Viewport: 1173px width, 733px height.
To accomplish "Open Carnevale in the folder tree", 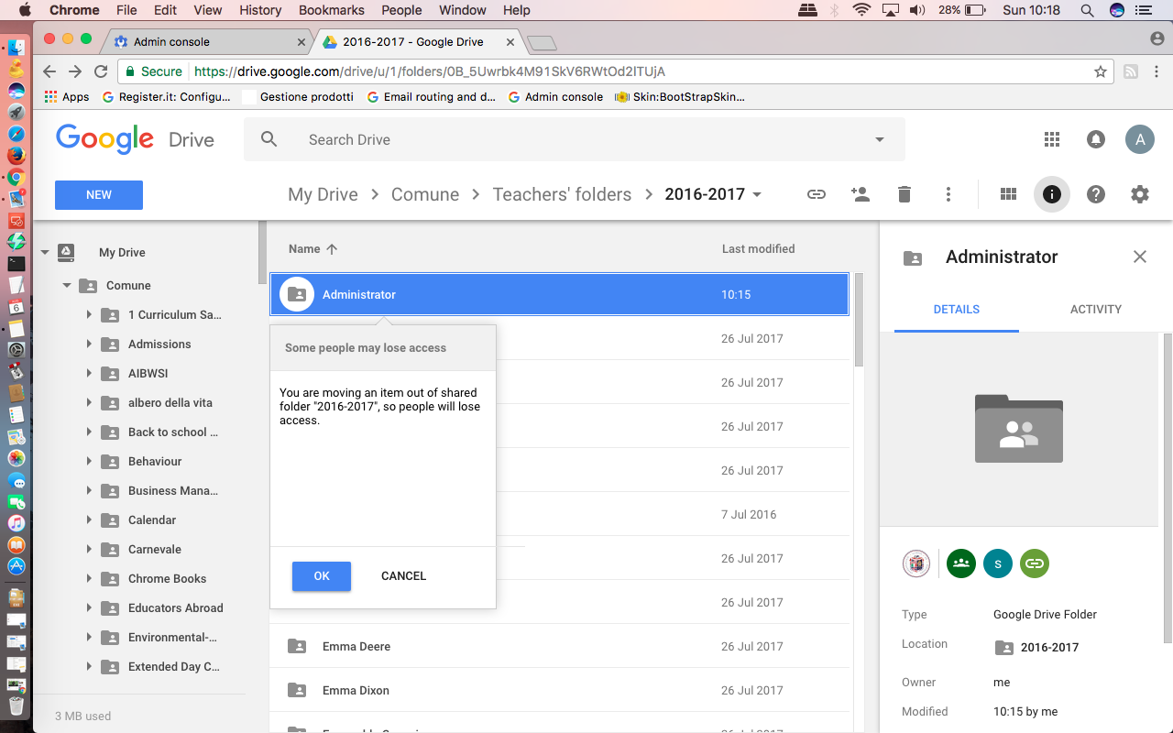I will pyautogui.click(x=155, y=550).
